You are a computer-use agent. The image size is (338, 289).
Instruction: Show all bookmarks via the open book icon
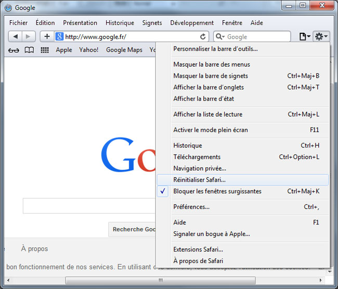click(29, 50)
